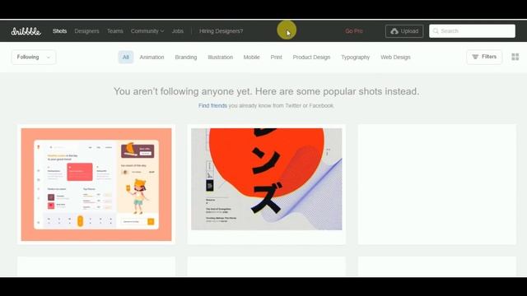Select the All category tab

click(126, 57)
